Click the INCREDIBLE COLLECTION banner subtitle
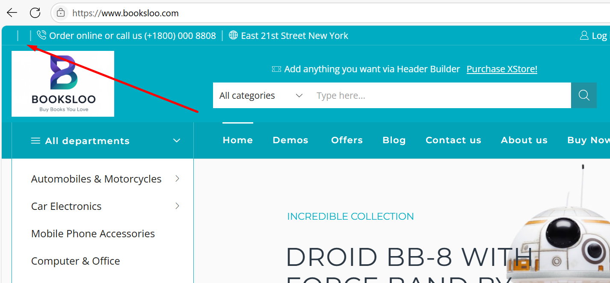Screen dimensions: 610x283 [x=350, y=216]
